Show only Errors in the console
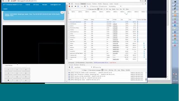 106,70
